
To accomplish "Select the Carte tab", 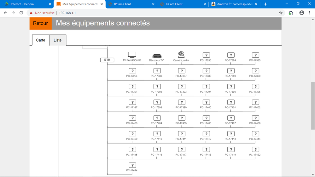I will (41, 40).
